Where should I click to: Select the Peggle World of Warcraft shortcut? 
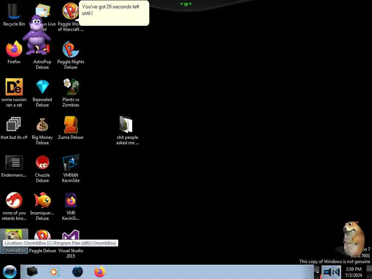[70, 17]
